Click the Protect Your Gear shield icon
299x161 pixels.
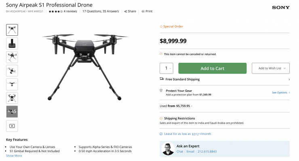pyautogui.click(x=162, y=91)
